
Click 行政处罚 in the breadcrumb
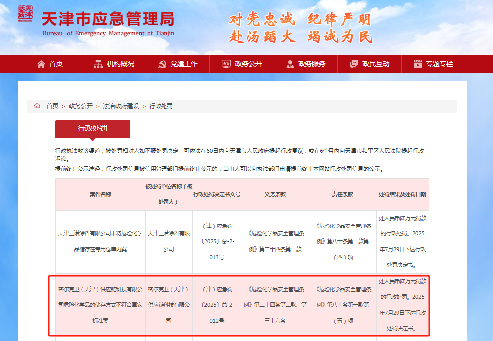[x=161, y=106]
